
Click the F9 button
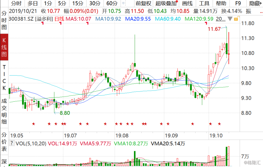point(238,3)
